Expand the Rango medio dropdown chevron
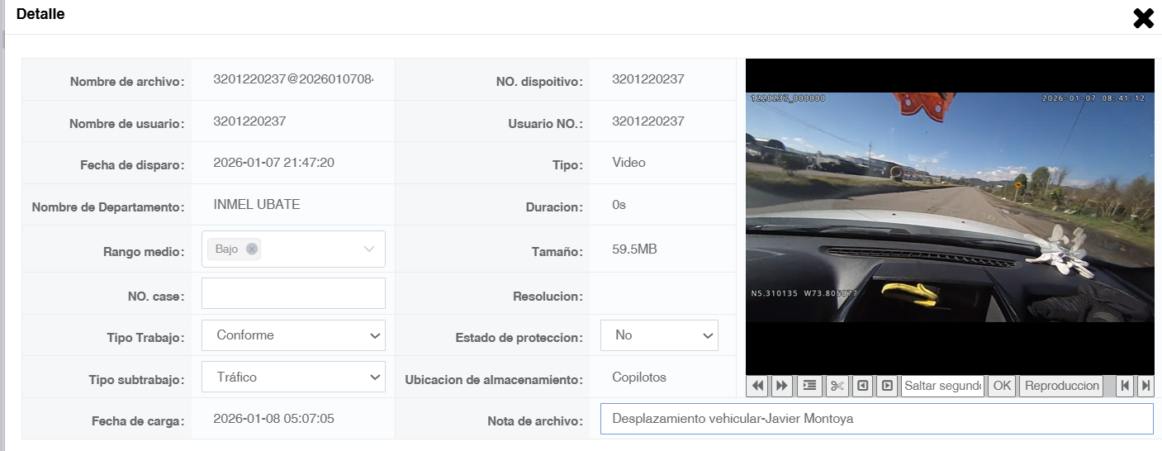This screenshot has width=1162, height=451. coord(369,249)
